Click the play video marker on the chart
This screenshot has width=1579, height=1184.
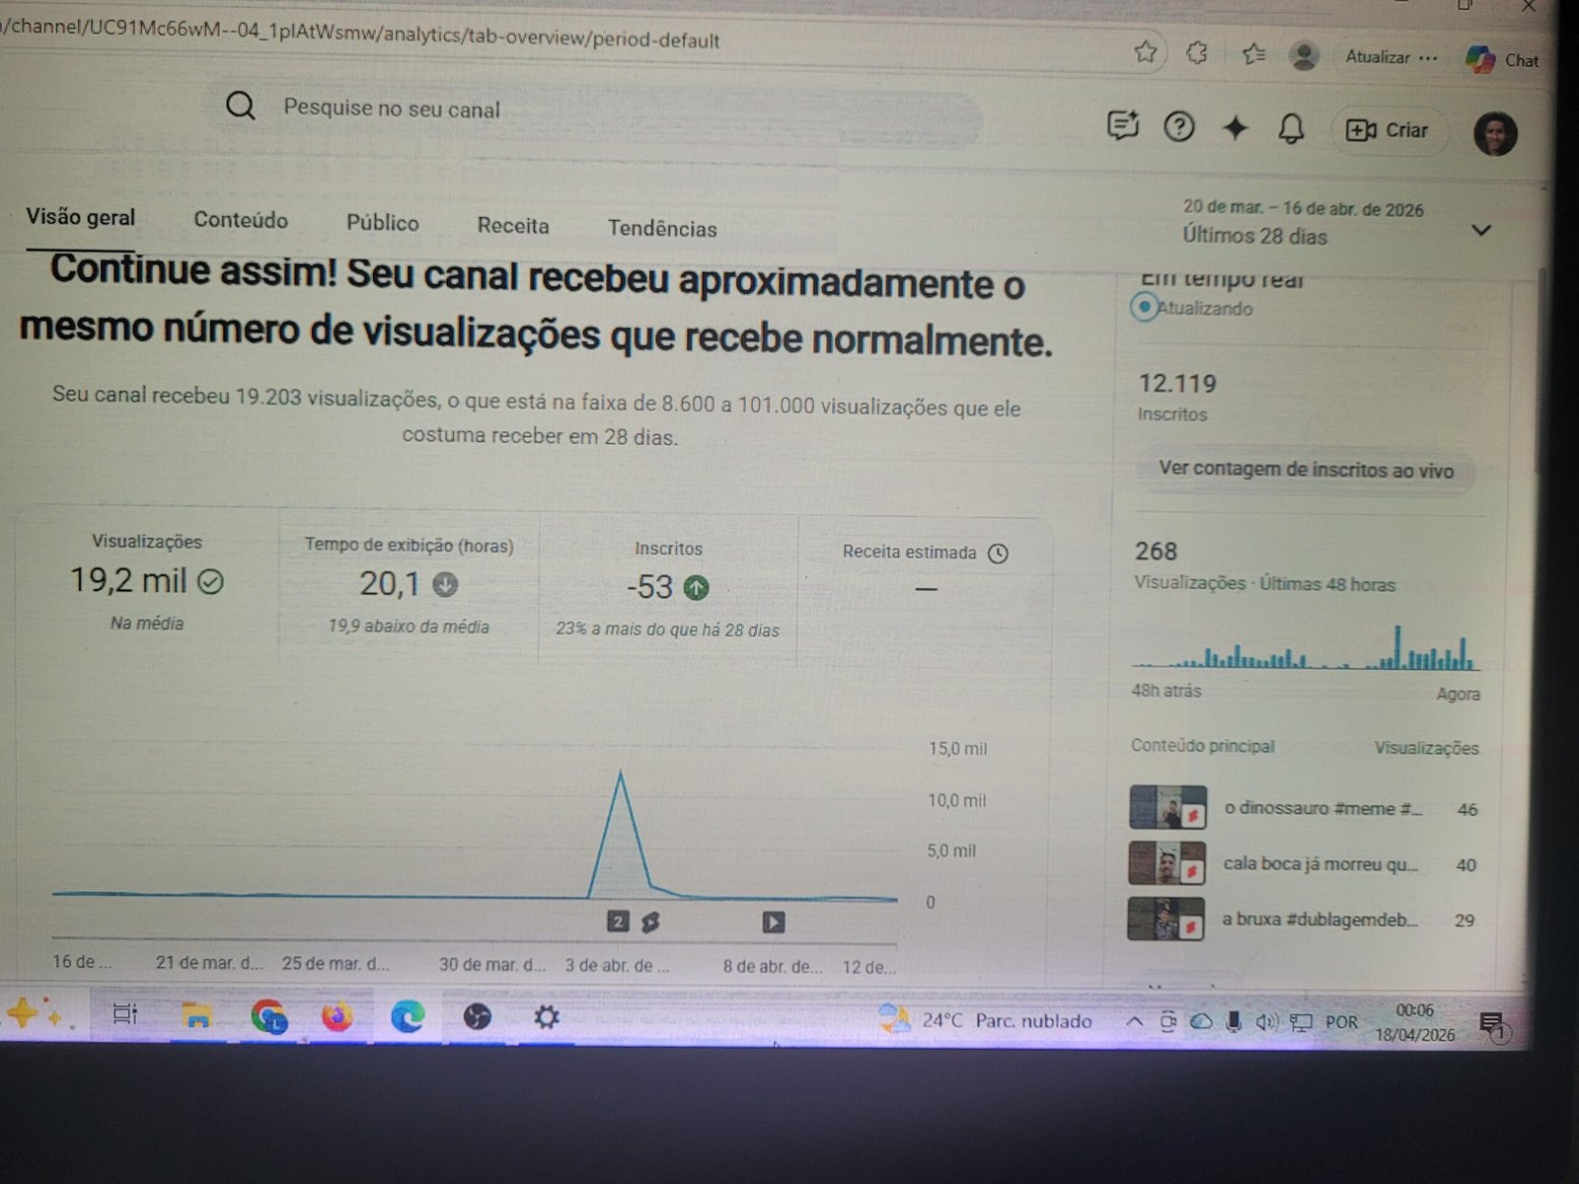[x=774, y=922]
